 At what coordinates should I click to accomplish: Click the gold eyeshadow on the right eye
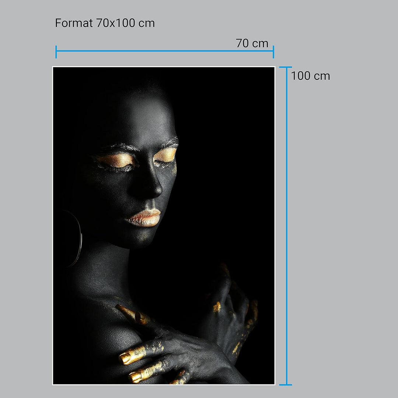[x=165, y=155]
